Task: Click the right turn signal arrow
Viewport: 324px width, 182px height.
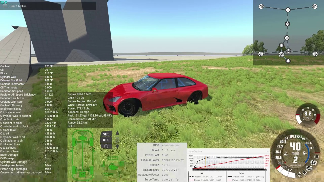Action: point(305,173)
